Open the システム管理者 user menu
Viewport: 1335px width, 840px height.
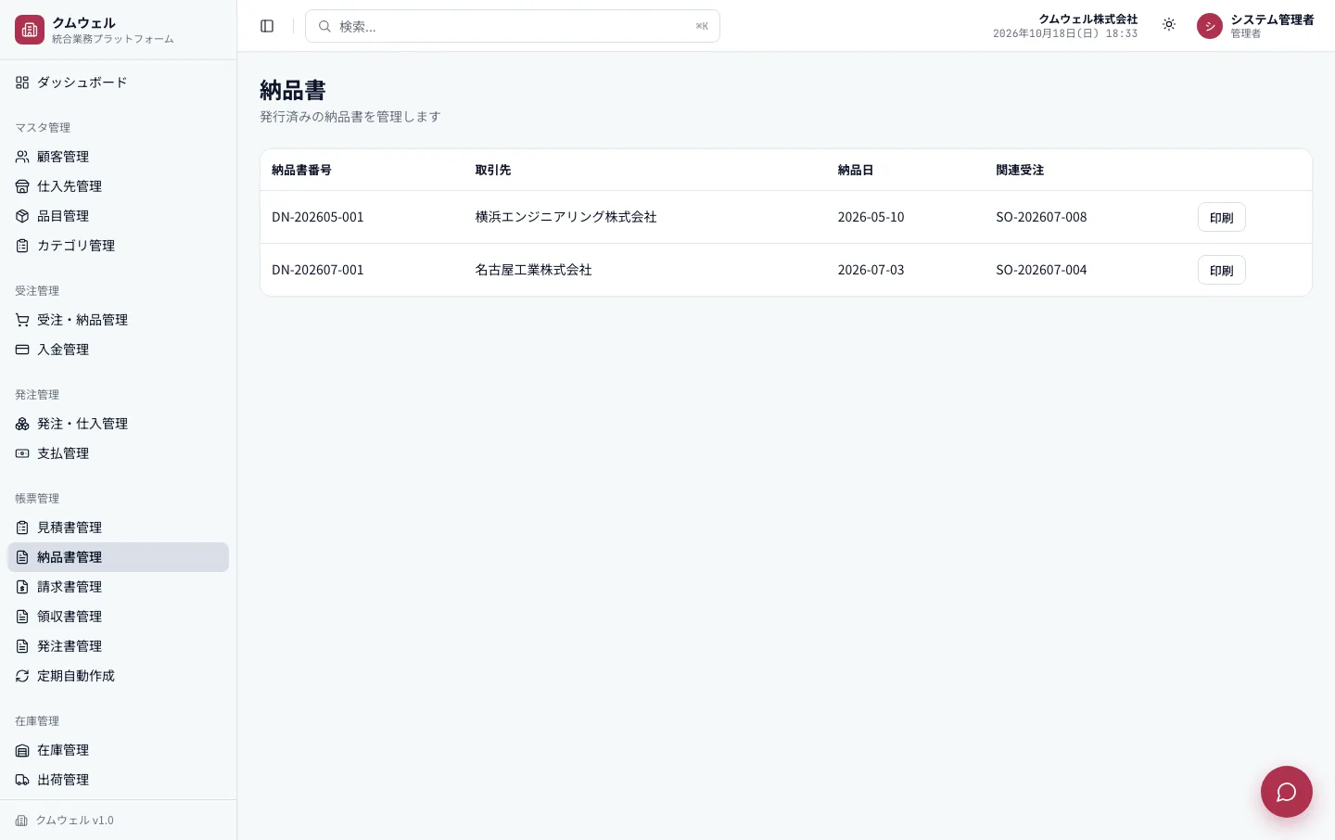point(1255,26)
